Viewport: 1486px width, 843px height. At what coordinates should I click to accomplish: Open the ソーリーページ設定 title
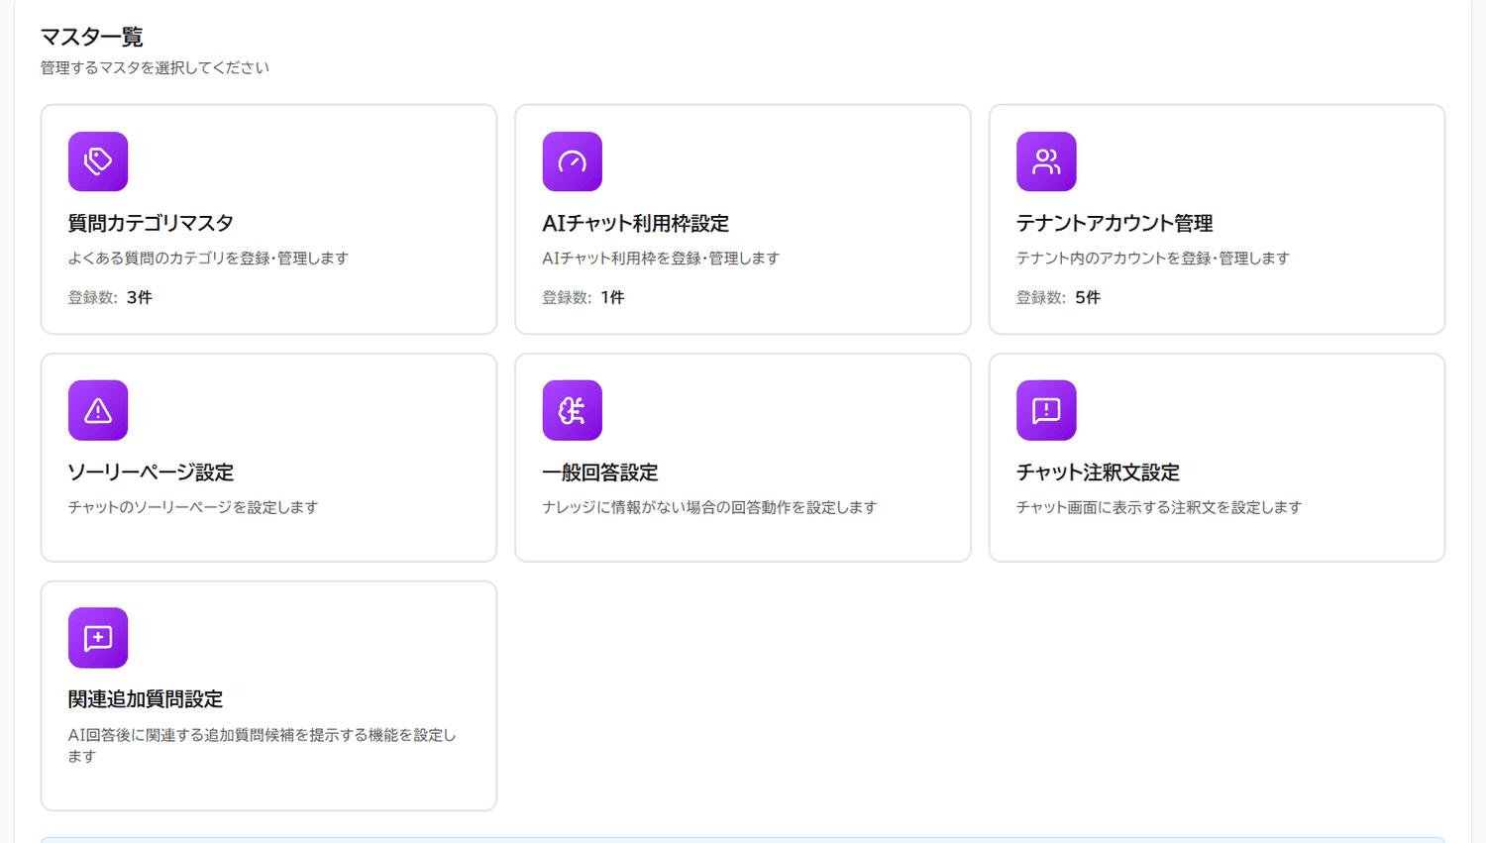(151, 472)
